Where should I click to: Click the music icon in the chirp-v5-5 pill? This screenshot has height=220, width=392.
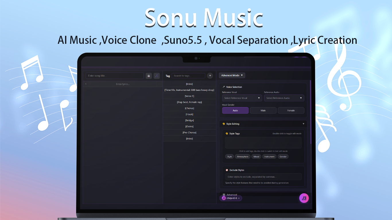pos(224,198)
